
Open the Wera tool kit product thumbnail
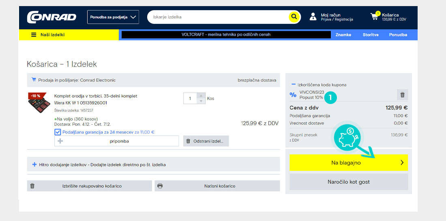(39, 104)
